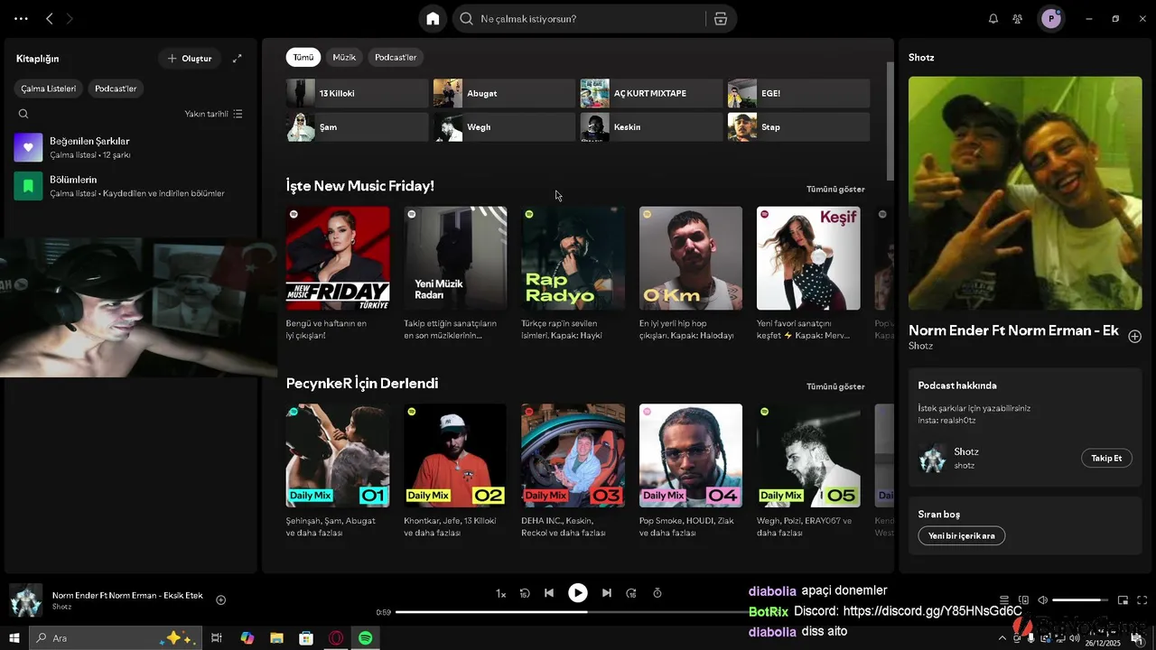The image size is (1156, 650).
Task: Open 13 Killoki shortcut
Action: pos(357,93)
